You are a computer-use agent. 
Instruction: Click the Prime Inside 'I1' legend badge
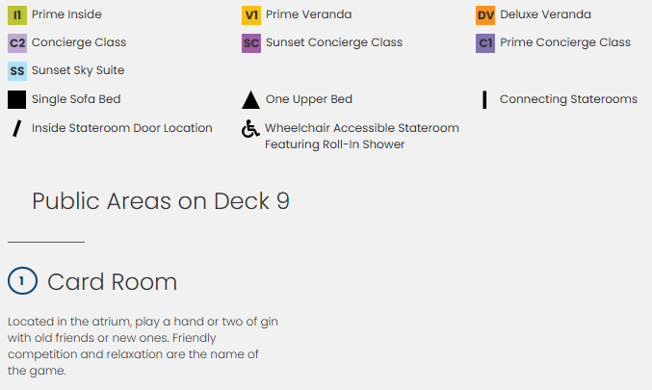pyautogui.click(x=16, y=15)
